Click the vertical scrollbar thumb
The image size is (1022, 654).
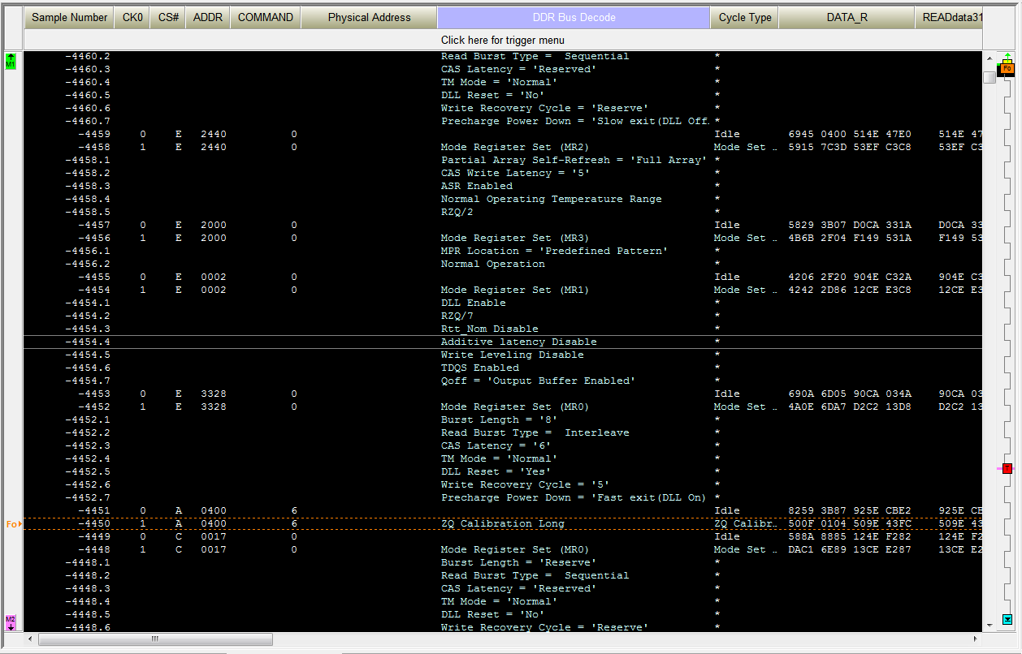pos(989,78)
